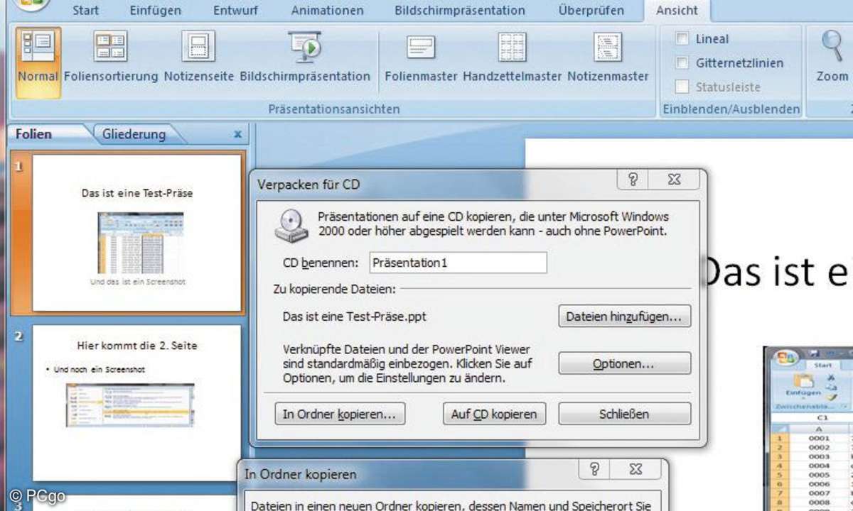The image size is (853, 511).
Task: Close the Verpacken für CD dialog with X
Action: [675, 180]
